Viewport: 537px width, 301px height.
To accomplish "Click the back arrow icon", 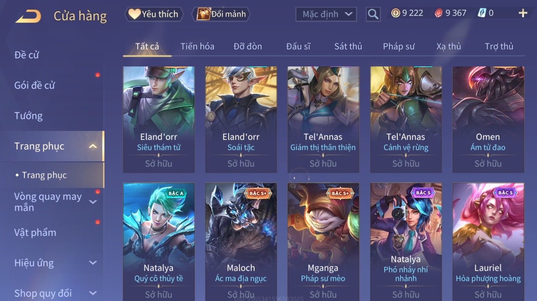I will tap(28, 16).
